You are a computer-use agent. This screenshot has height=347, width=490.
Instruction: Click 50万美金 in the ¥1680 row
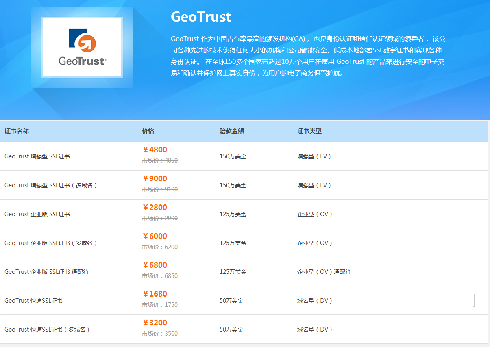tap(231, 301)
